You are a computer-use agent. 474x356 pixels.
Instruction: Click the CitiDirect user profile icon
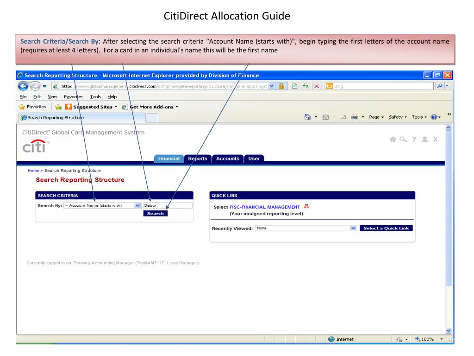(425, 140)
